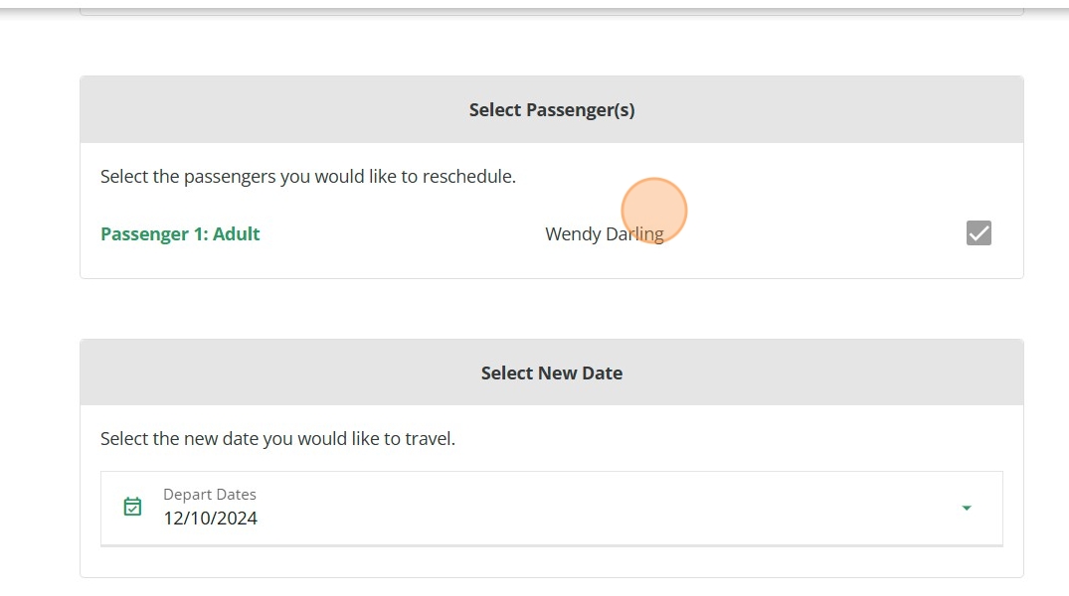The width and height of the screenshot is (1069, 596).
Task: Click the word reschedule in the passenger instructions
Action: (467, 177)
